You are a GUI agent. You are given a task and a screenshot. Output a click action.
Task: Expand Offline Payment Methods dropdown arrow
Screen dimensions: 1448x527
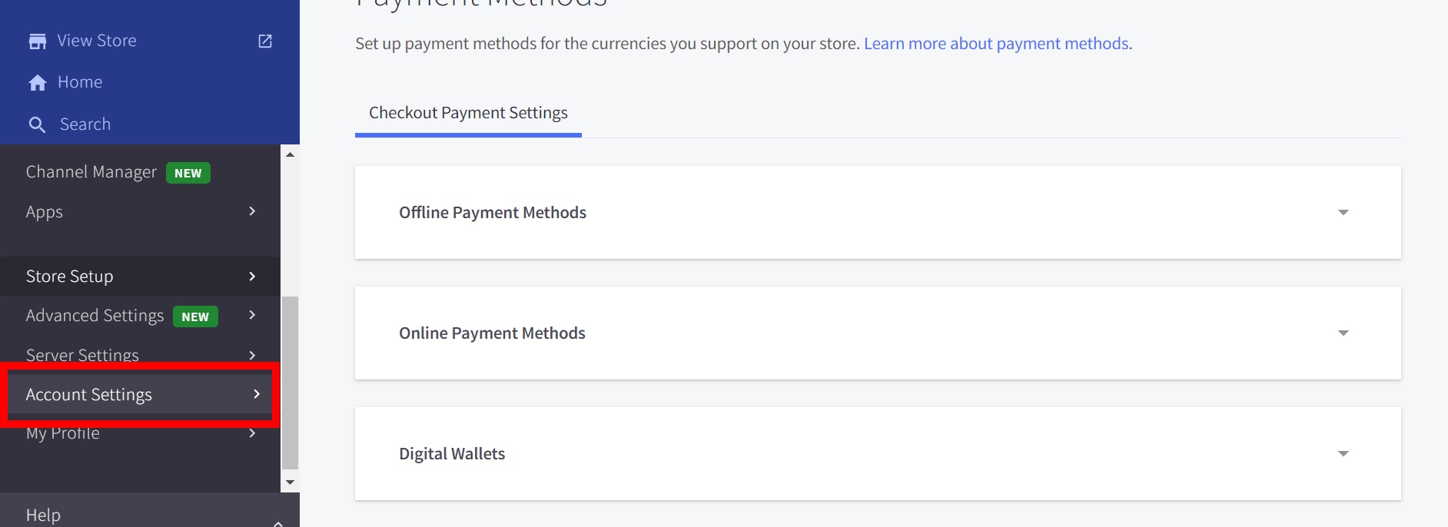point(1343,213)
